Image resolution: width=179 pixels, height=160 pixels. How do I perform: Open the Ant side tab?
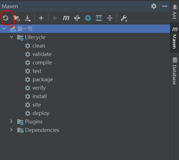(175, 12)
